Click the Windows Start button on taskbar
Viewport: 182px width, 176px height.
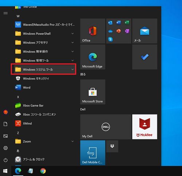(x=5, y=171)
